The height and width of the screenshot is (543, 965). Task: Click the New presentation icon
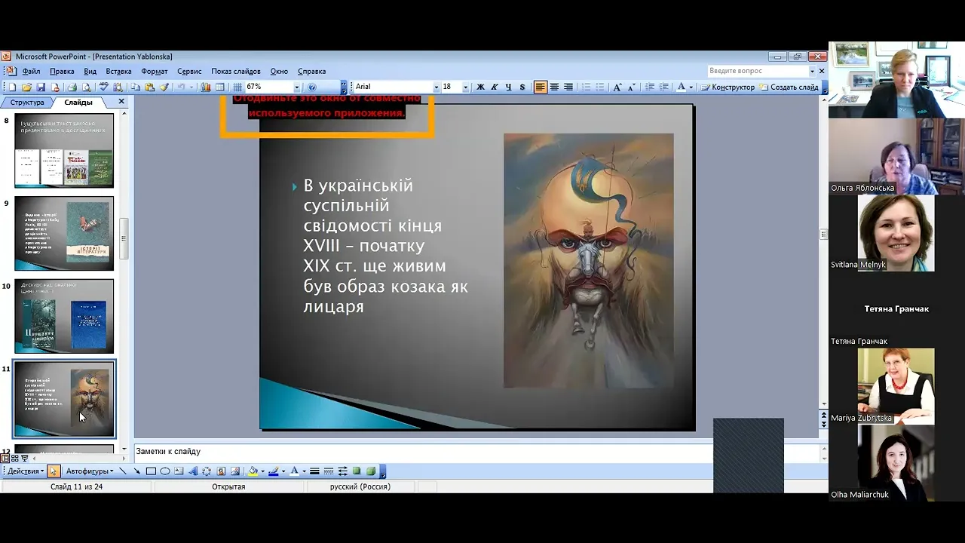pyautogui.click(x=12, y=87)
